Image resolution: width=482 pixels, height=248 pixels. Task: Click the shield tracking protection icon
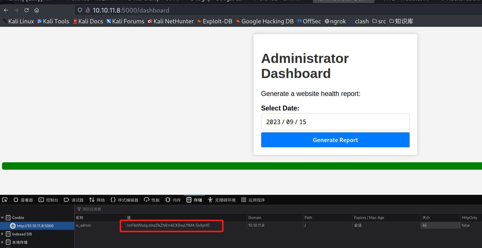click(x=80, y=10)
